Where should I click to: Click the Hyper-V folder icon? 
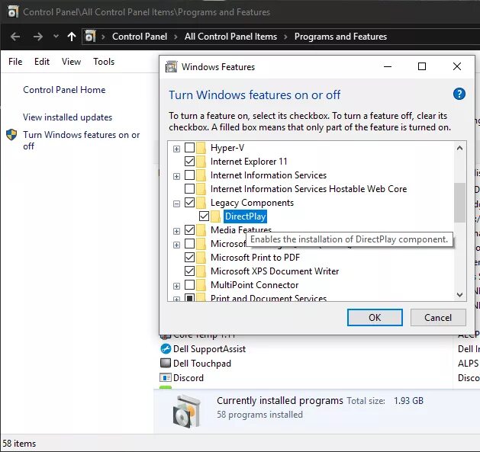click(x=201, y=148)
